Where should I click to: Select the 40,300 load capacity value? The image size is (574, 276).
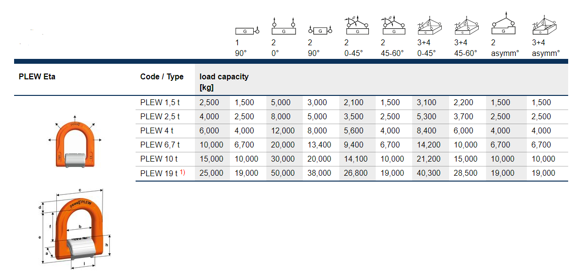(429, 173)
